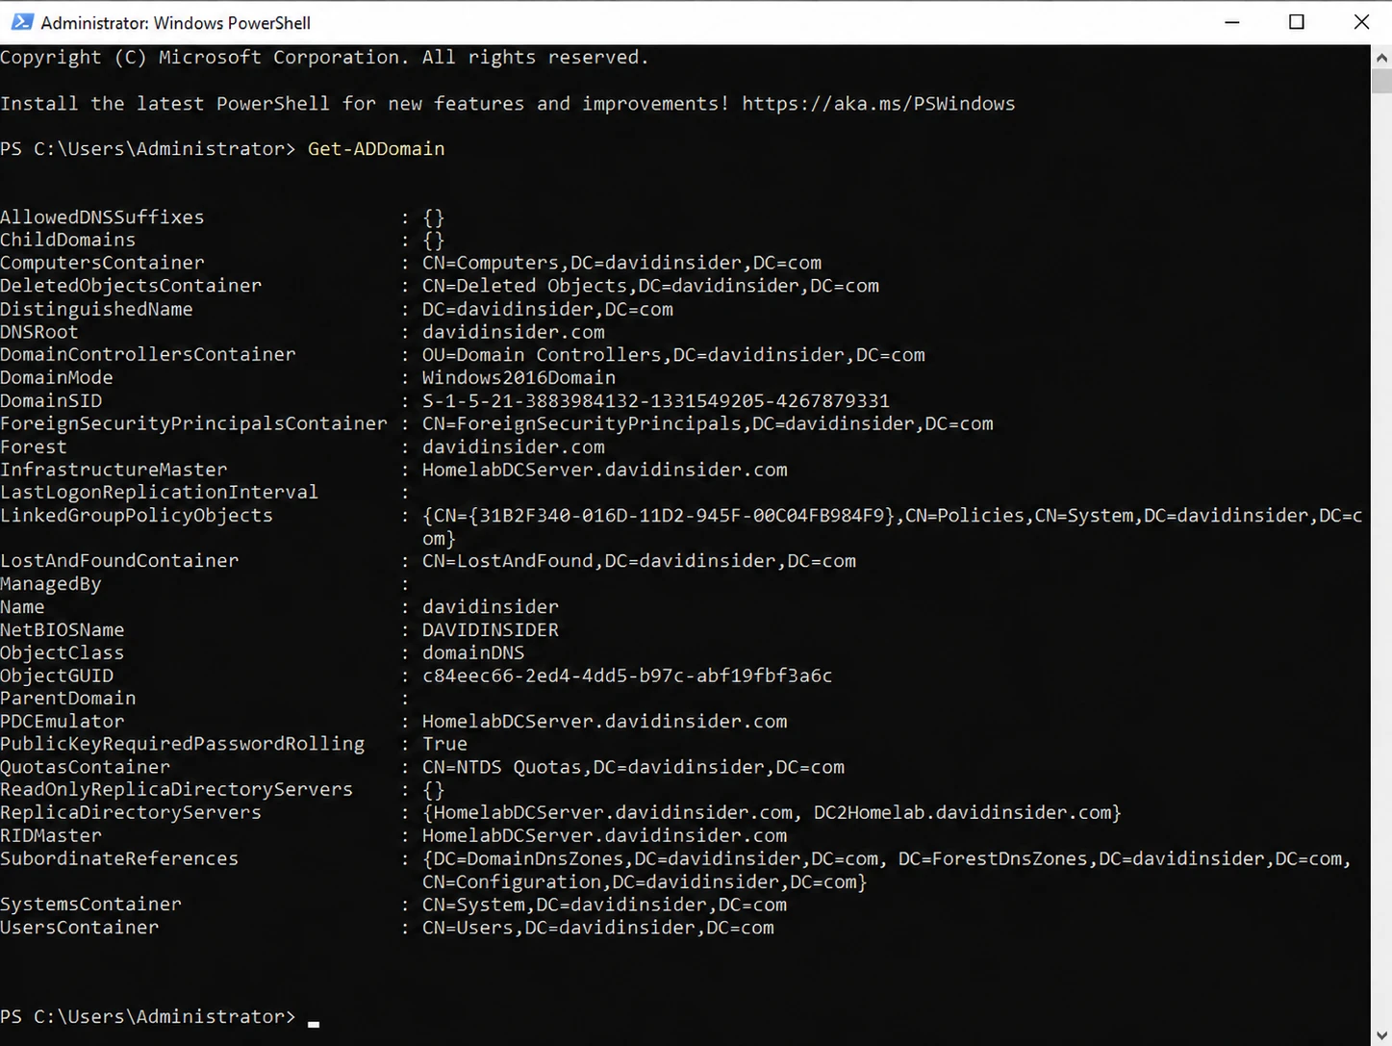This screenshot has width=1392, height=1046.
Task: Close the Administrator PowerShell window
Action: (x=1361, y=22)
